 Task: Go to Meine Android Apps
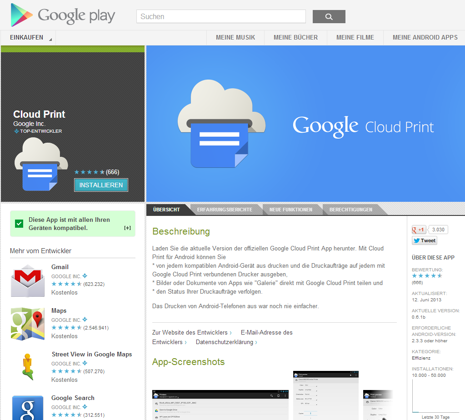click(425, 38)
